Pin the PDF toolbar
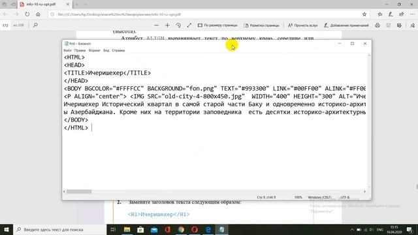 412,25
